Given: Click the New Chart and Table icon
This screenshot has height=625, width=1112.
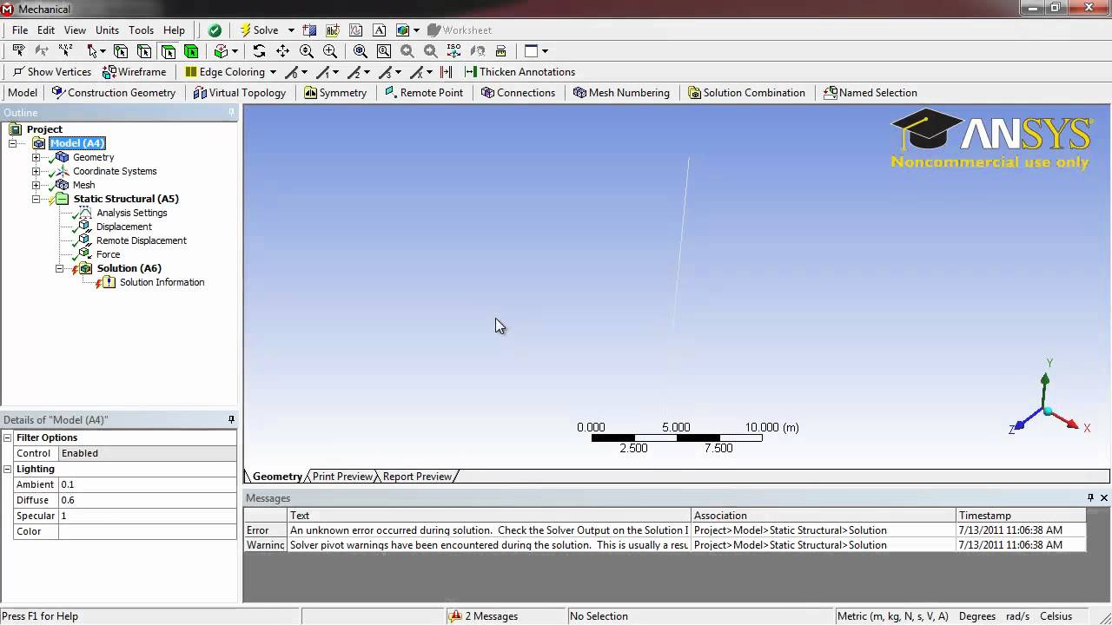Looking at the screenshot, I should (x=356, y=30).
